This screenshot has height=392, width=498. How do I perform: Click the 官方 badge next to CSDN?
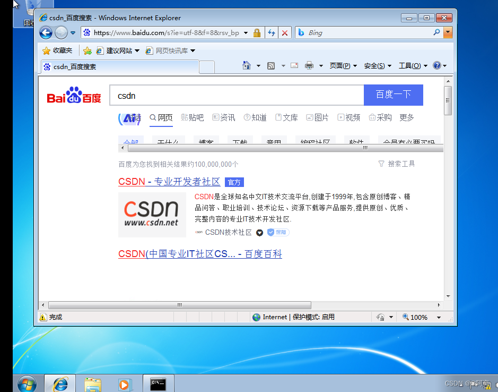pyautogui.click(x=234, y=182)
